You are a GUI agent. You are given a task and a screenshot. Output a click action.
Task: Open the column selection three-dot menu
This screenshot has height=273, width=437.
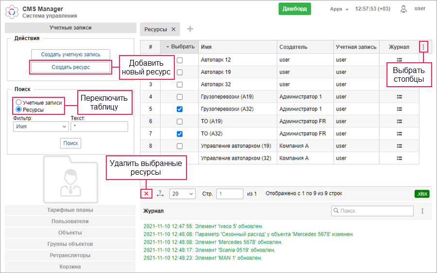click(x=423, y=47)
